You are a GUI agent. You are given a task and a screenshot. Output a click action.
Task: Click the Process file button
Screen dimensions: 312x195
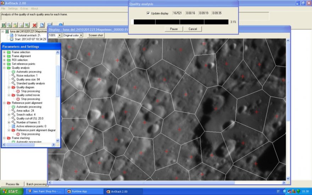12,184
